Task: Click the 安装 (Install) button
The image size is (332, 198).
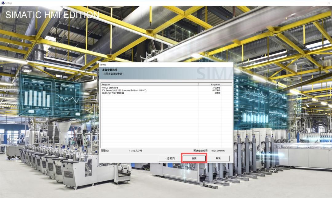Action: 194,158
